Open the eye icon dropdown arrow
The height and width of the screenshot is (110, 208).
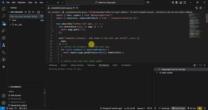[x=35, y=12]
